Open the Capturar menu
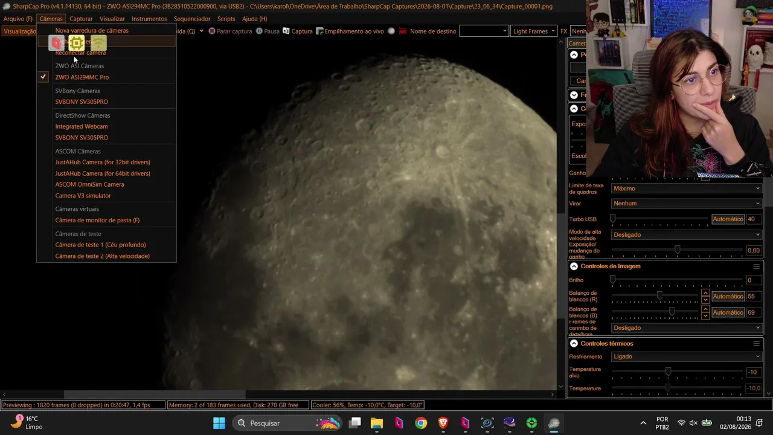This screenshot has height=435, width=773. 81,19
